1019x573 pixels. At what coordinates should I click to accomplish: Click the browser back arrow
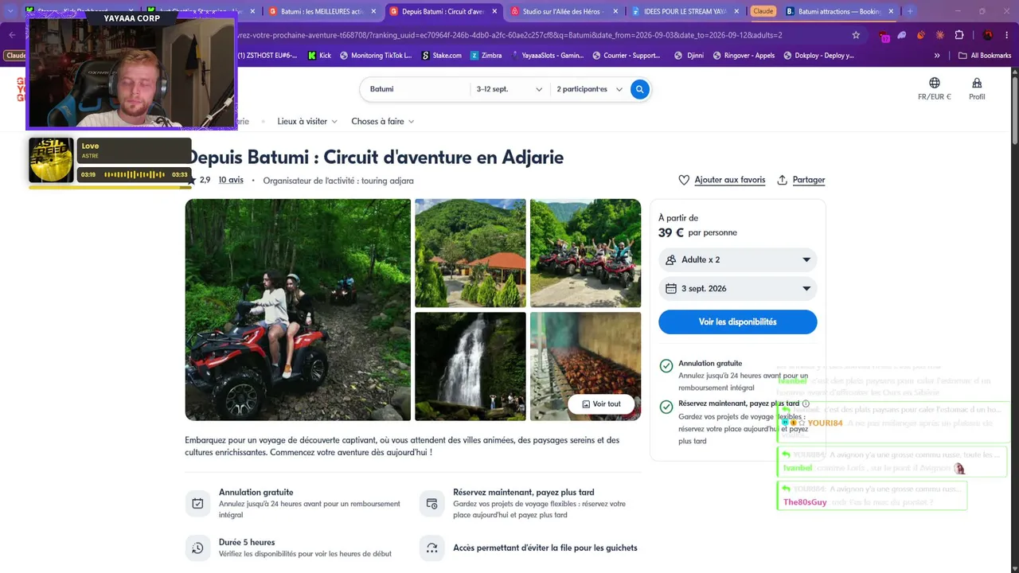12,35
